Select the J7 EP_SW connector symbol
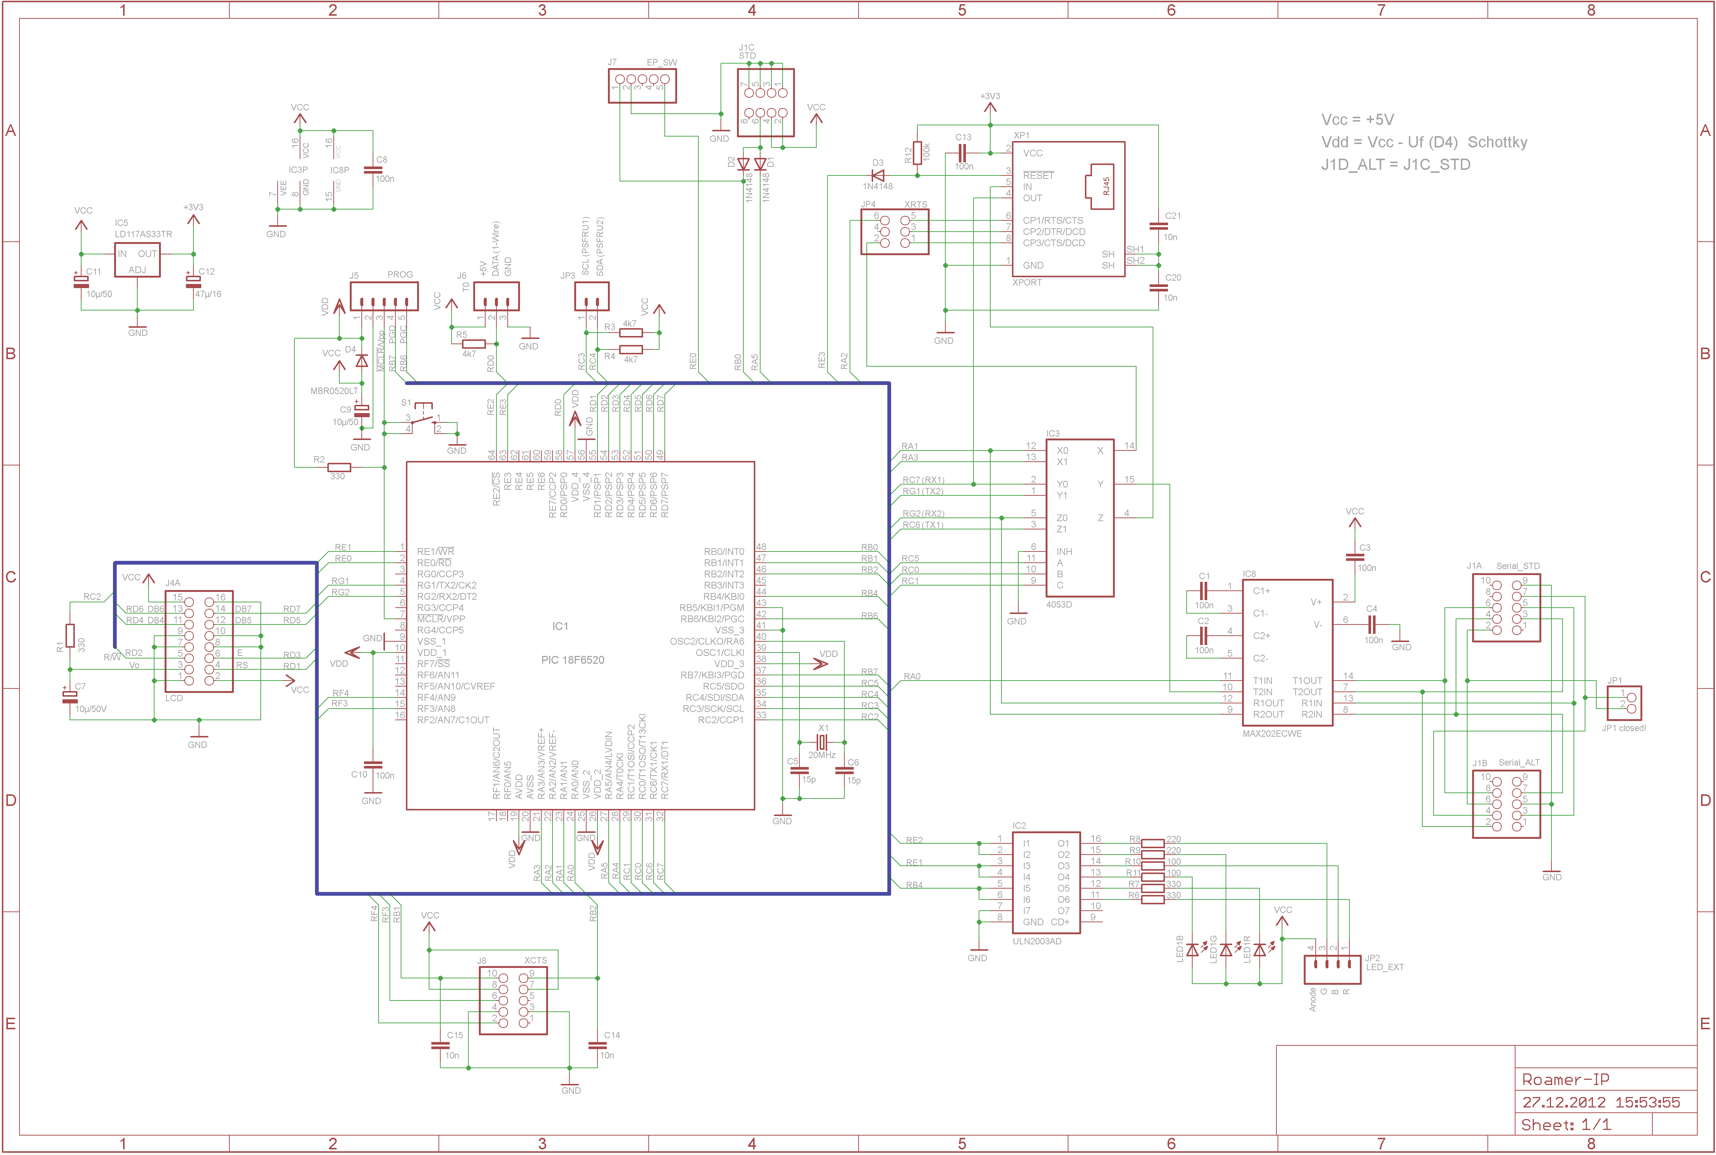Screen dimensions: 1716x1155 click(642, 85)
